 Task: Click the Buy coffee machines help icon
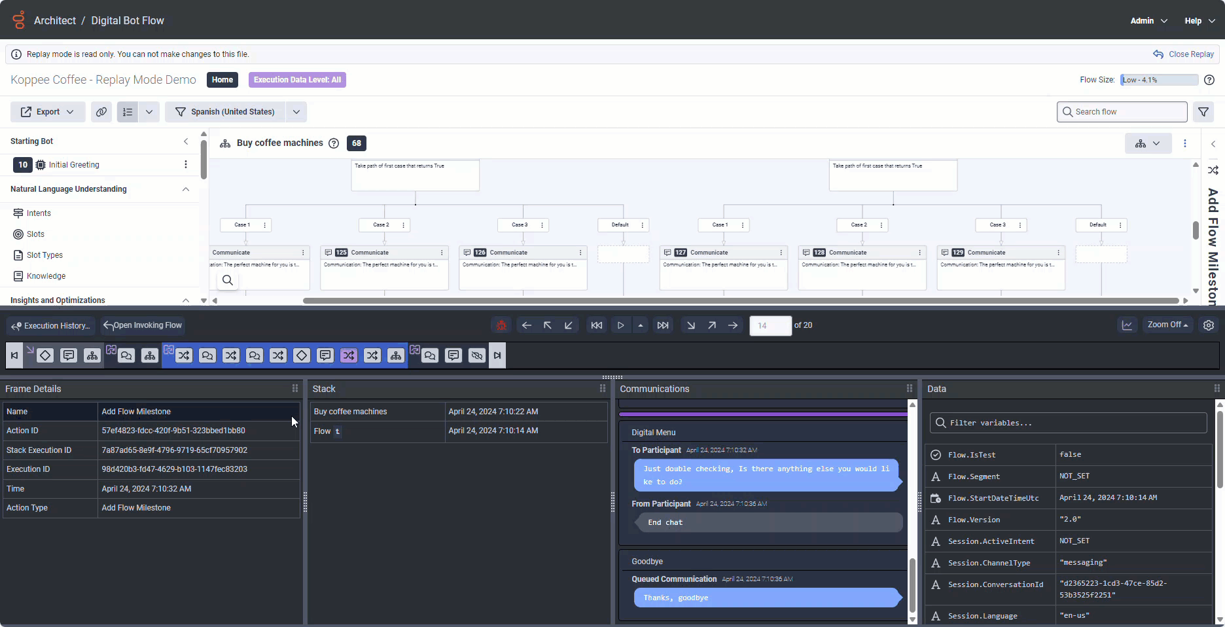pos(334,143)
